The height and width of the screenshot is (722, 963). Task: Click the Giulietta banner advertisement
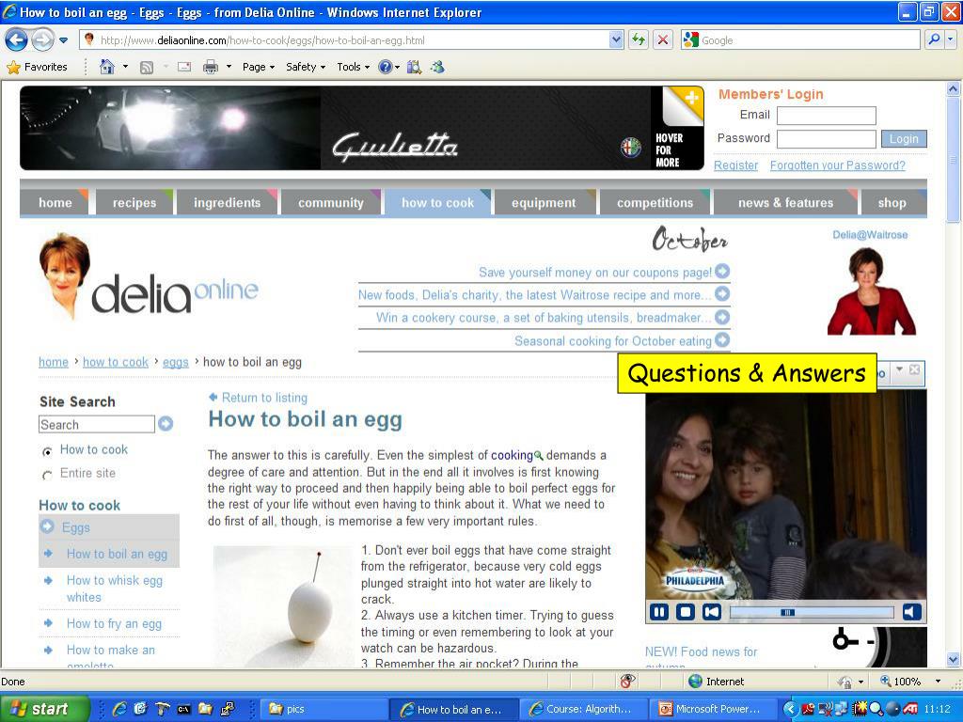[x=361, y=128]
